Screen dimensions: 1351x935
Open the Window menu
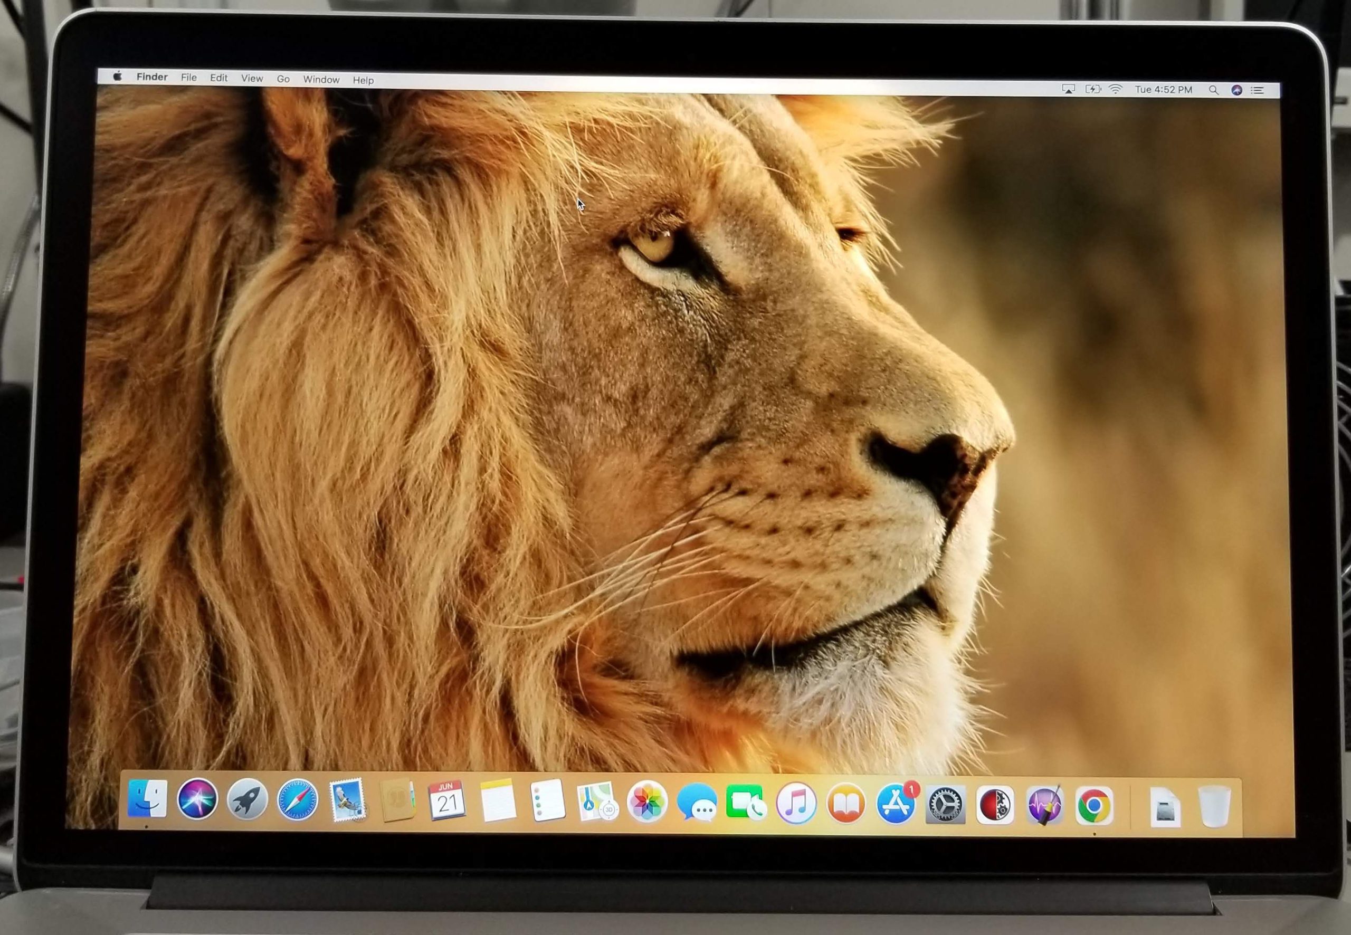click(x=321, y=79)
